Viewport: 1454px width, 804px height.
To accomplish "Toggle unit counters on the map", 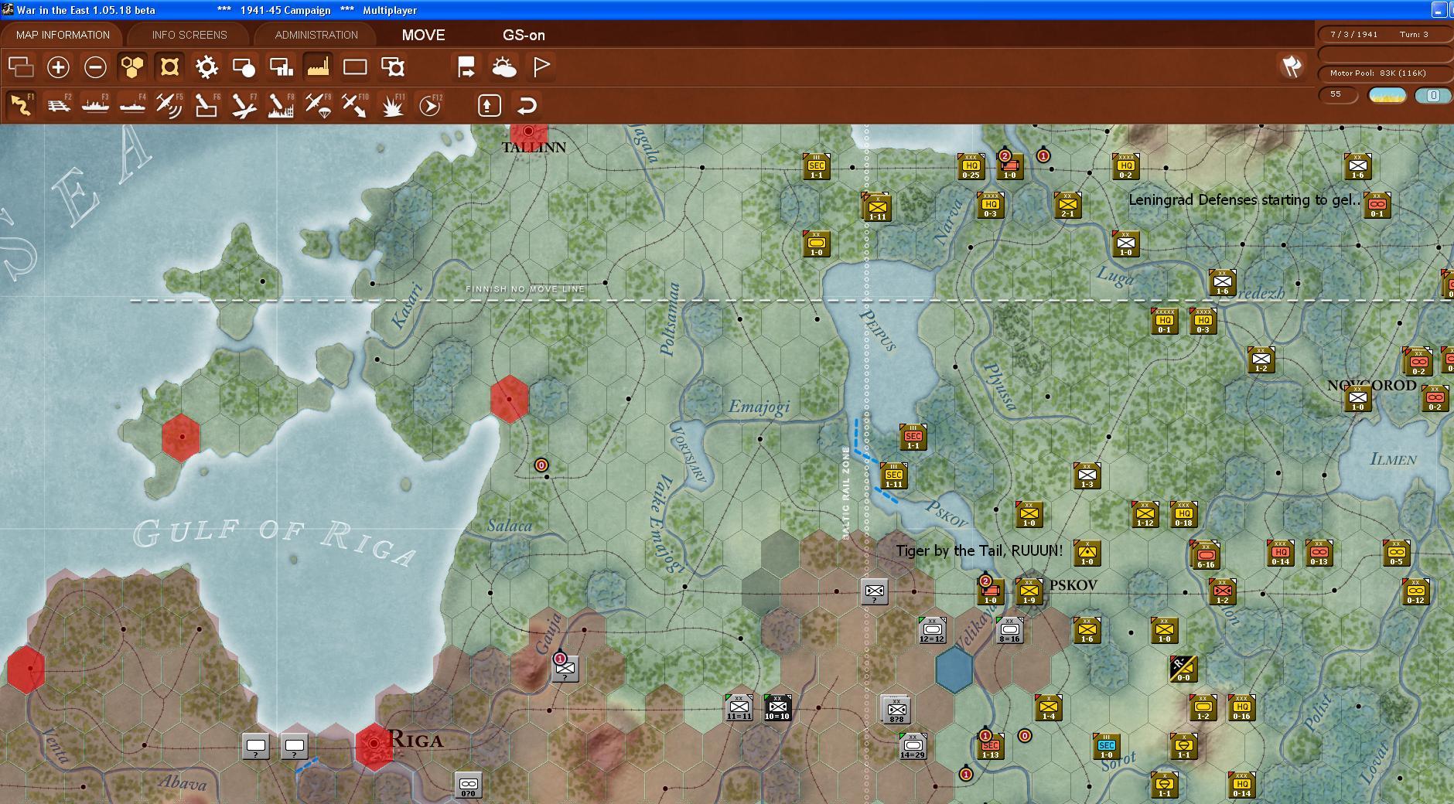I will click(x=169, y=67).
